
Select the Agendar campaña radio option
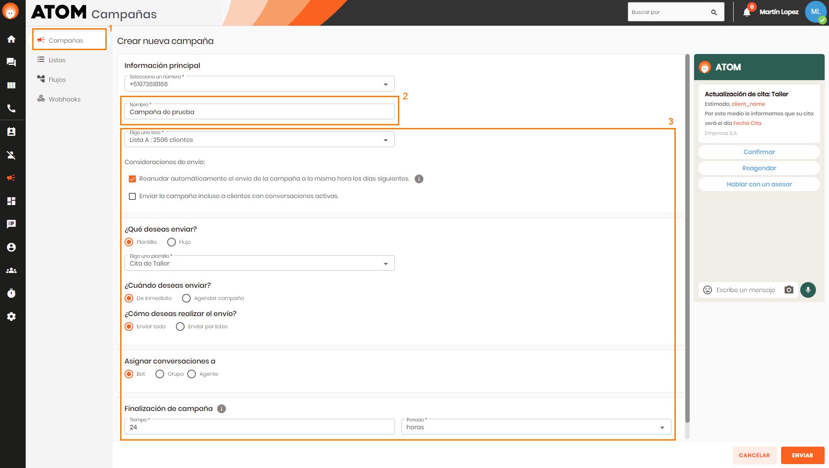click(x=186, y=298)
